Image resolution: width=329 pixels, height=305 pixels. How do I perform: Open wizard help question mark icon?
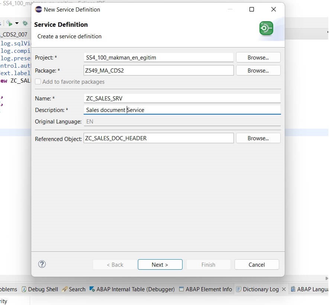(x=42, y=264)
